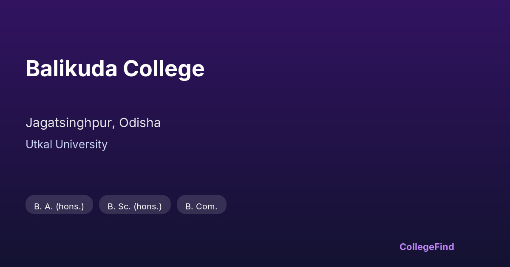510x267 pixels.
Task: Click the word Utkal
Action: coord(39,145)
